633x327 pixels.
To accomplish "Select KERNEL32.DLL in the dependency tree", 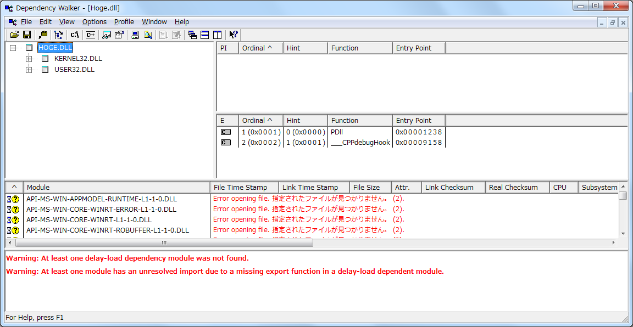I will coord(78,59).
